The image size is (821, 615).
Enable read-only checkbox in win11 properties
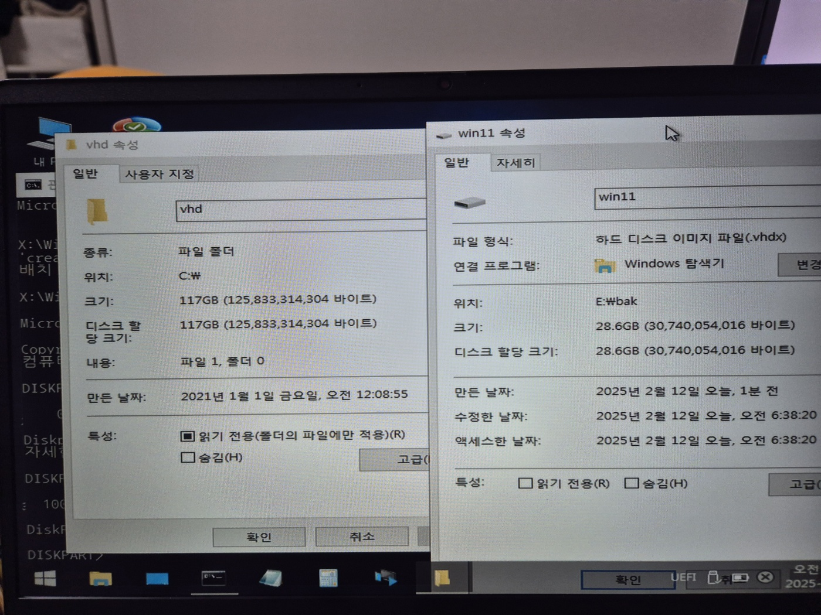[x=525, y=483]
